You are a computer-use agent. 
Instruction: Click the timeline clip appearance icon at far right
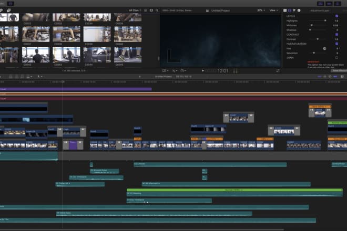pyautogui.click(x=342, y=77)
